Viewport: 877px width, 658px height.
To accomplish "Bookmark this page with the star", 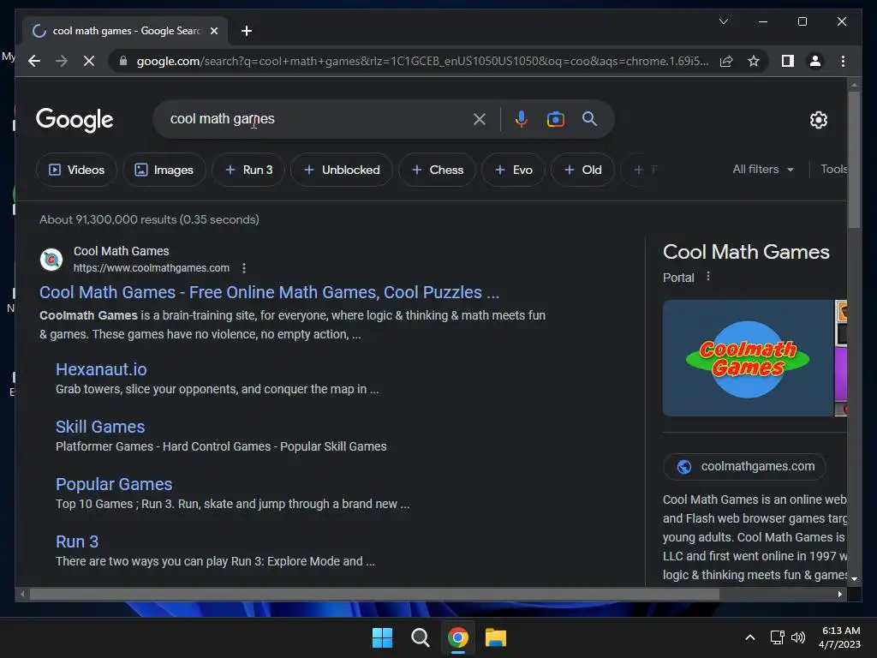I will 754,61.
